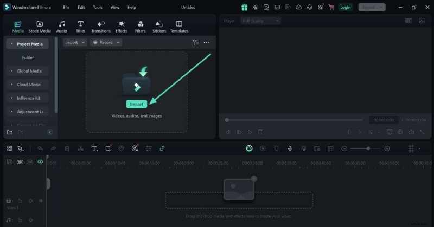Open the Tools menu in menu bar
Screen dimensions: 434x227
97,7
